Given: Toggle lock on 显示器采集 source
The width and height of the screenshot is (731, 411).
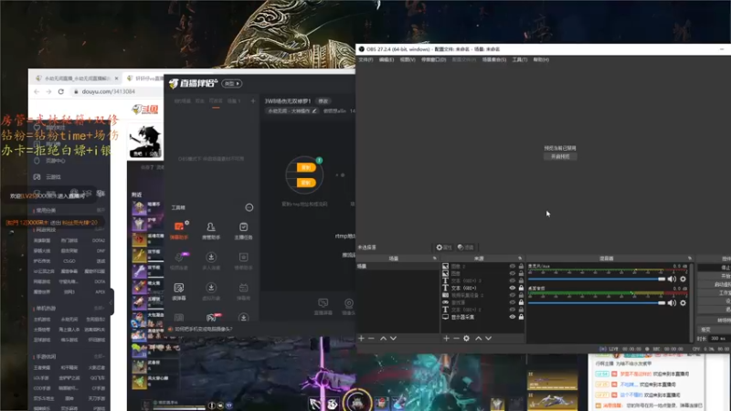Looking at the screenshot, I should pyautogui.click(x=521, y=317).
